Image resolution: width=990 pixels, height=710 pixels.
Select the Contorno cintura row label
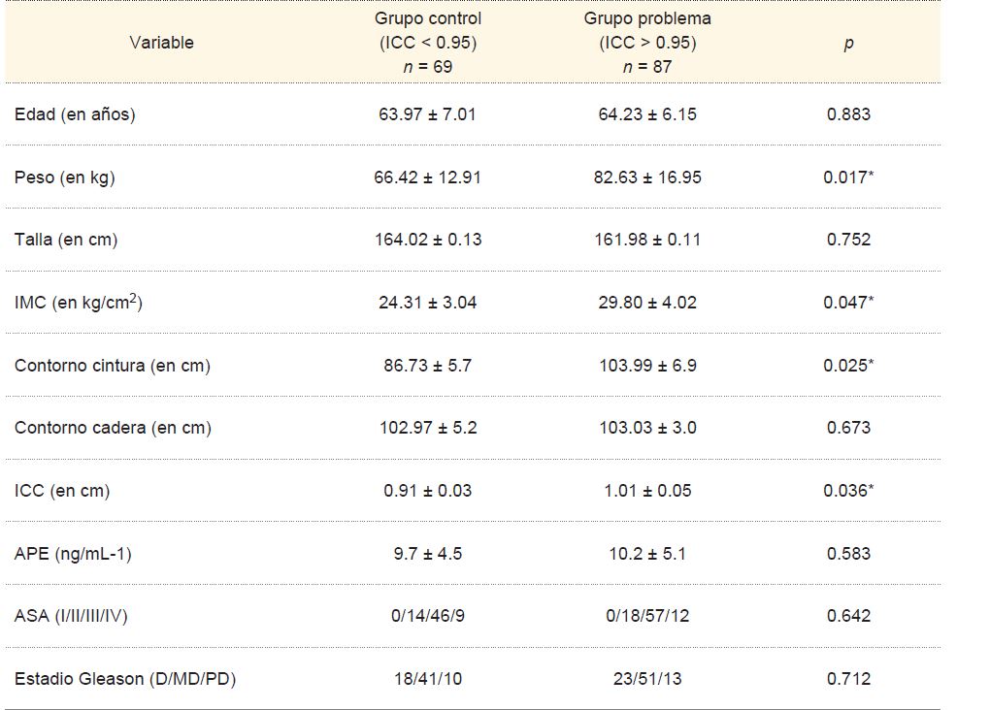[113, 366]
